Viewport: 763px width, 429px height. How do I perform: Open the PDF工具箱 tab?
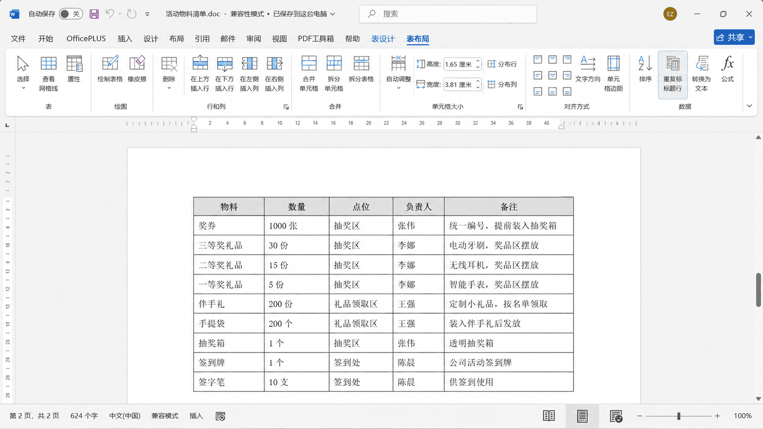click(x=316, y=39)
